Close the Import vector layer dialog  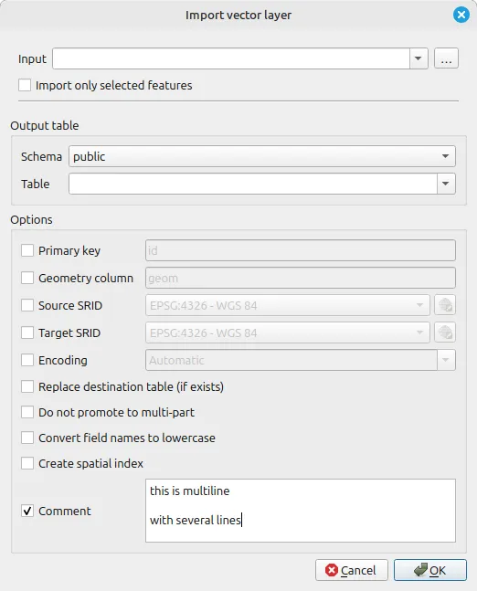tap(461, 16)
